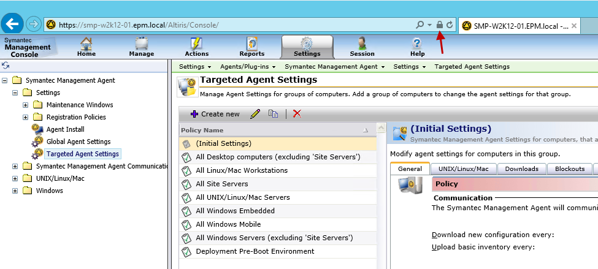The width and height of the screenshot is (598, 269).
Task: Select the (Initial Settings) policy row
Action: pos(278,143)
